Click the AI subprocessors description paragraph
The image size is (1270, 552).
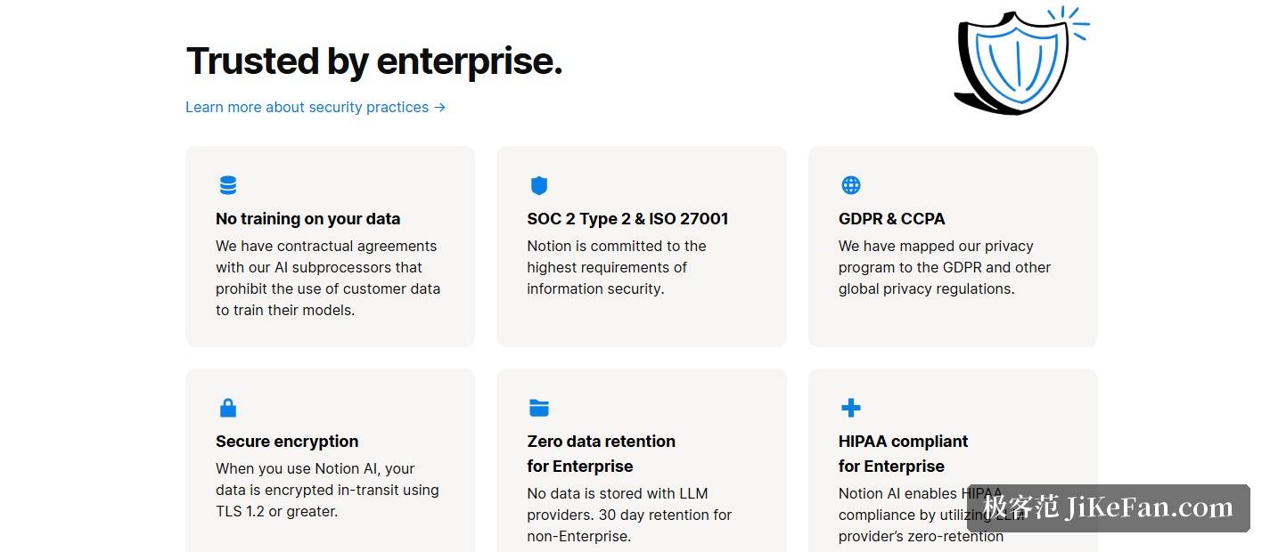[x=328, y=278]
